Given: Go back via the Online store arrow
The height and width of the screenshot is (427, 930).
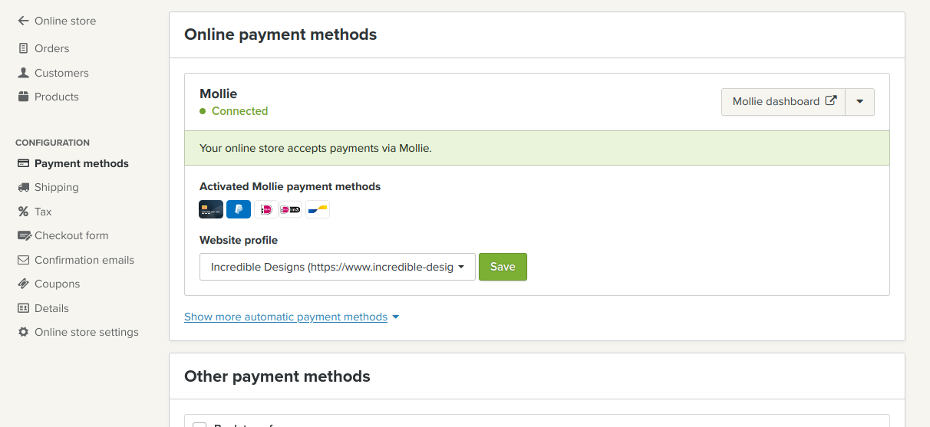Looking at the screenshot, I should point(23,21).
